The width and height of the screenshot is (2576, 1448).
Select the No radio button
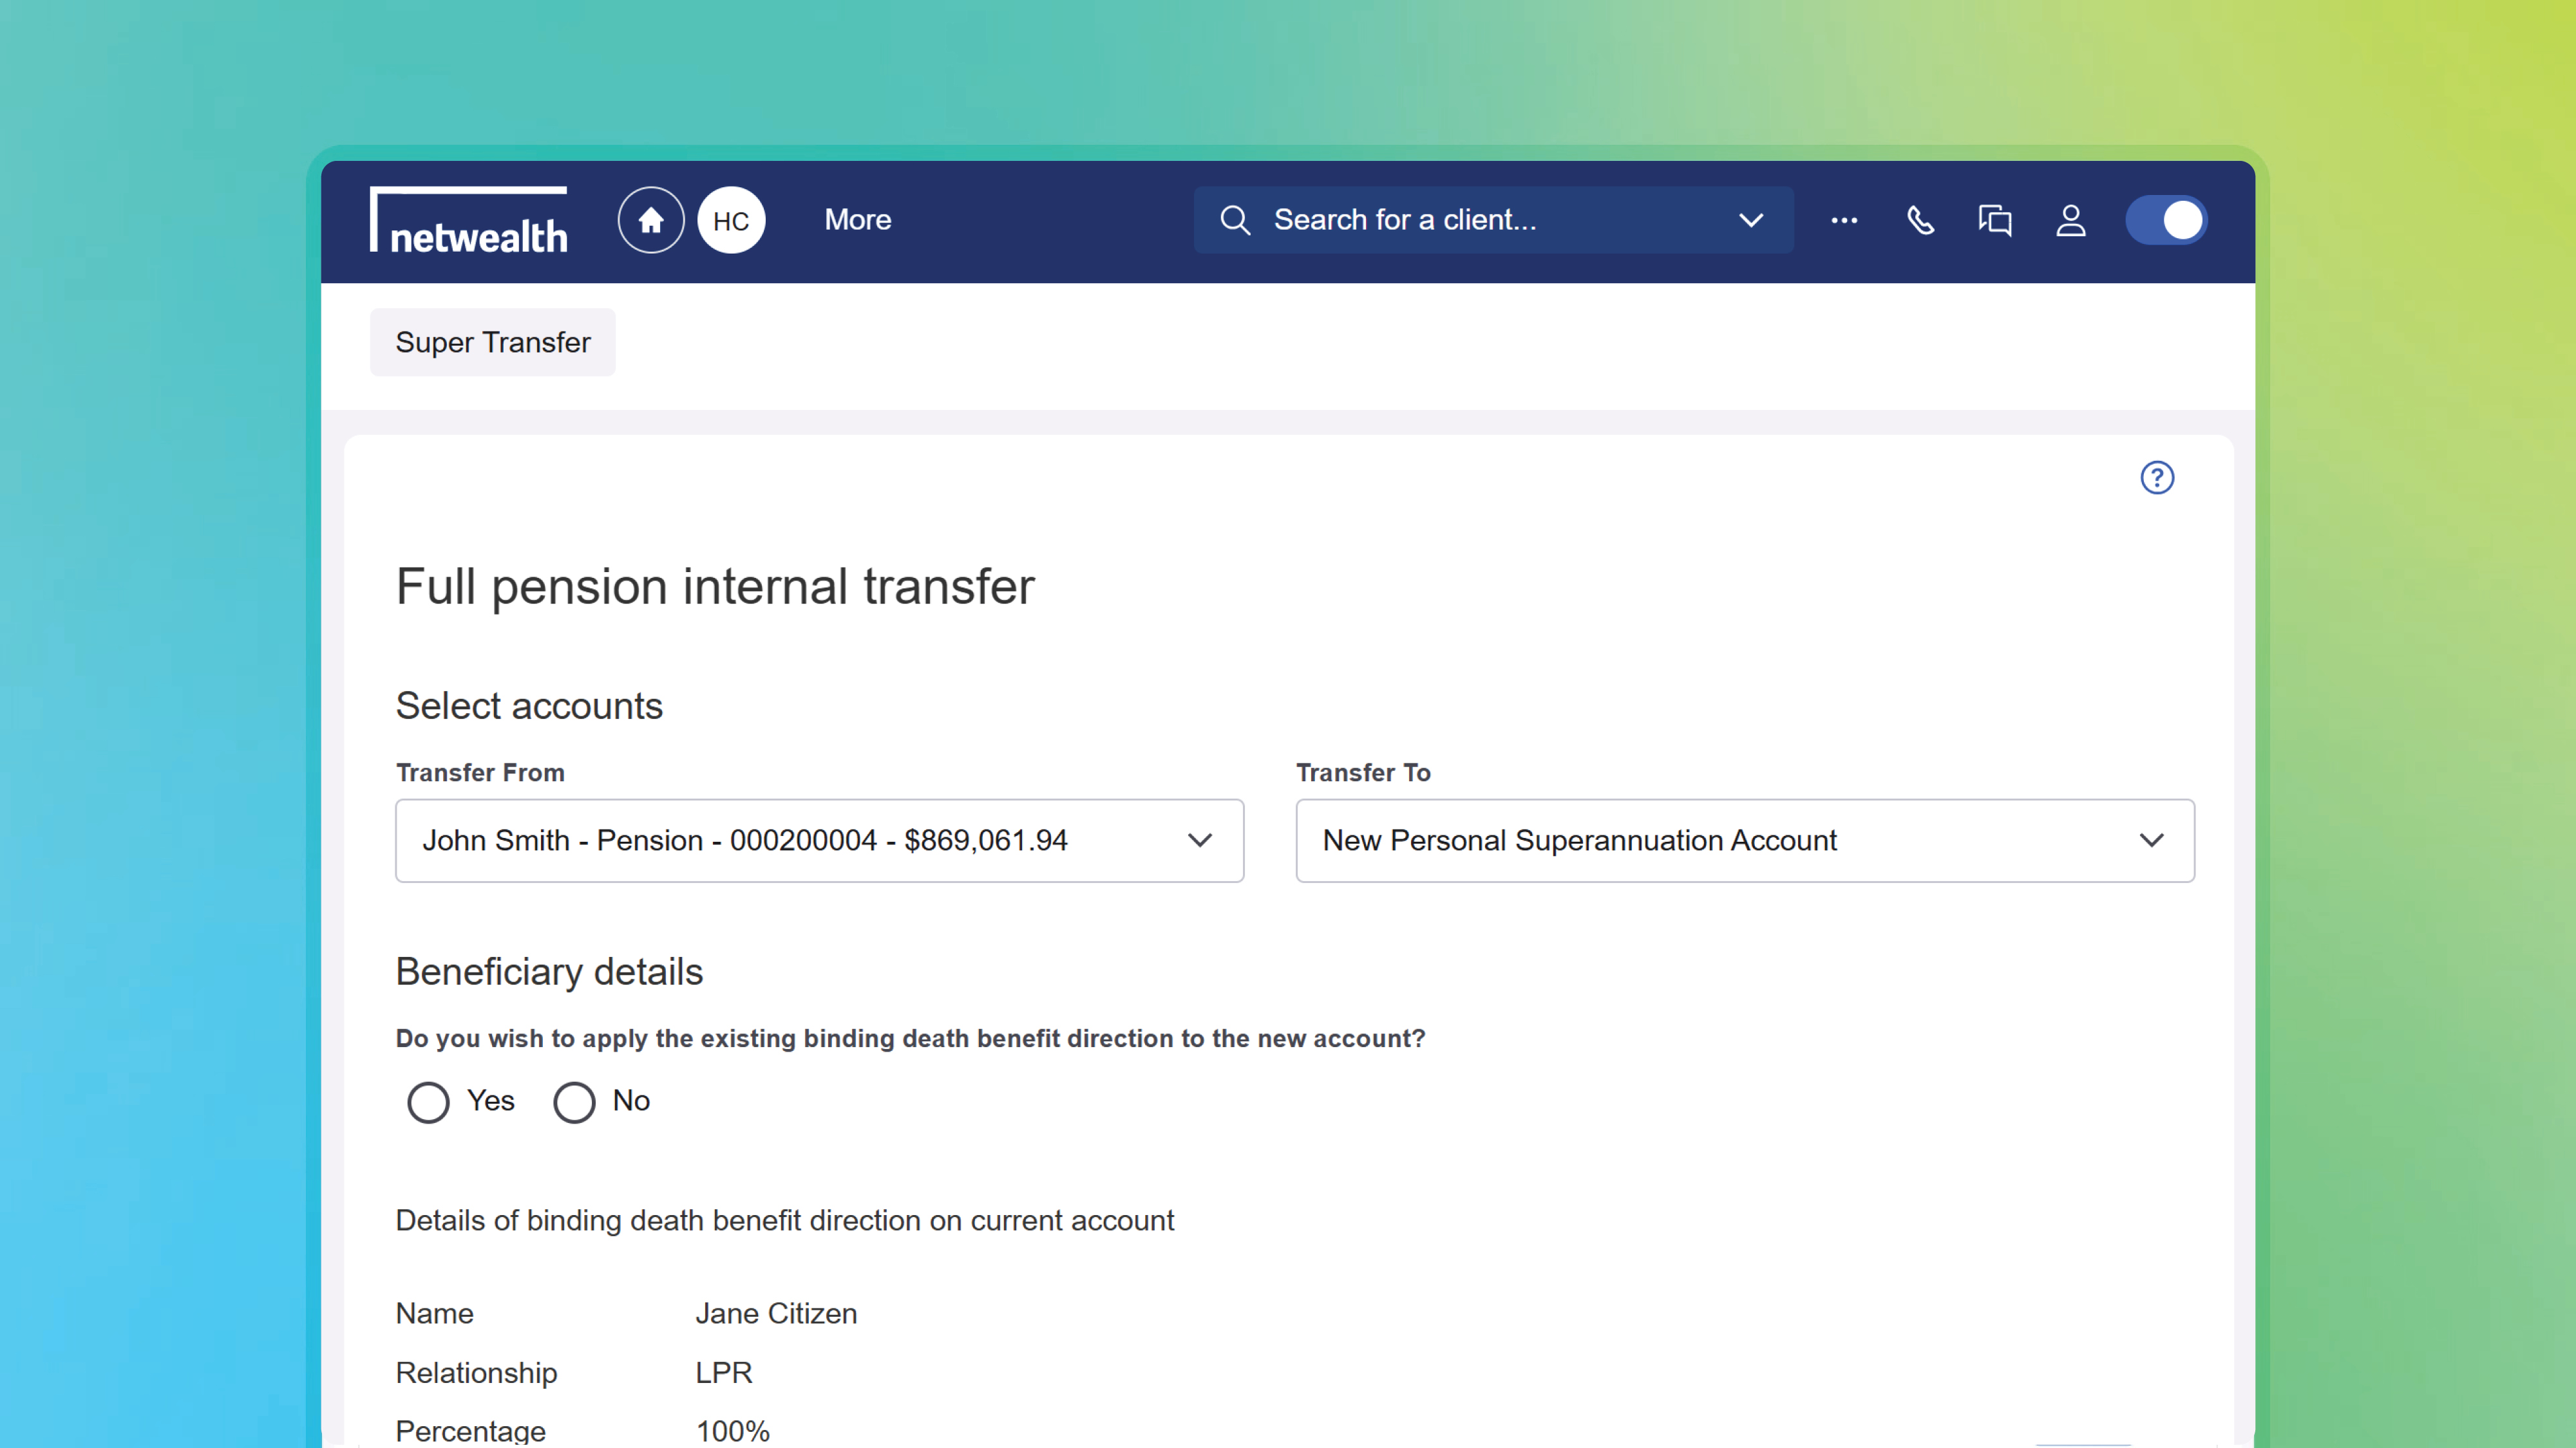(574, 1102)
